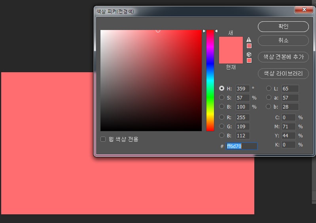Select the web-safe color swatch below the cube

[249, 60]
